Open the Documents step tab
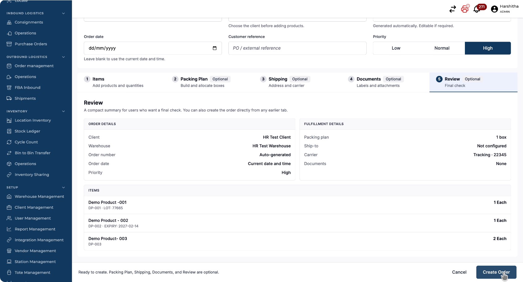This screenshot has height=282, width=523. coord(385,82)
